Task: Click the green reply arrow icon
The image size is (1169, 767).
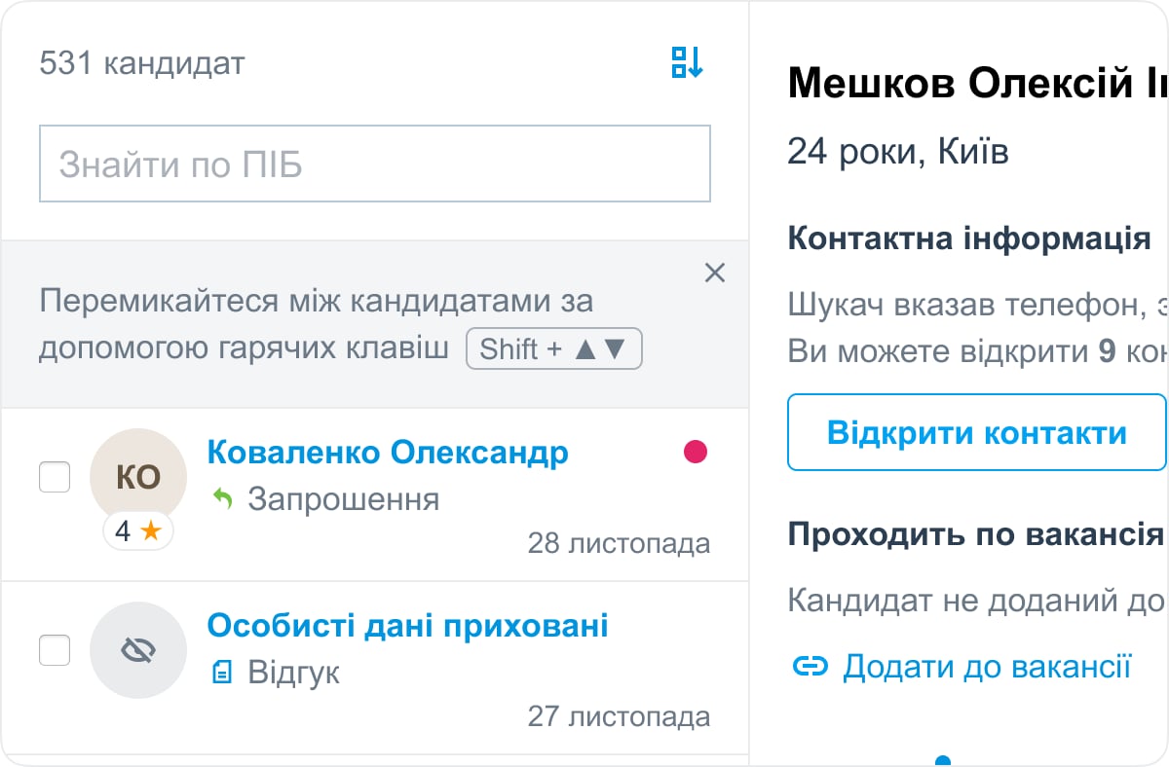Action: pos(223,500)
